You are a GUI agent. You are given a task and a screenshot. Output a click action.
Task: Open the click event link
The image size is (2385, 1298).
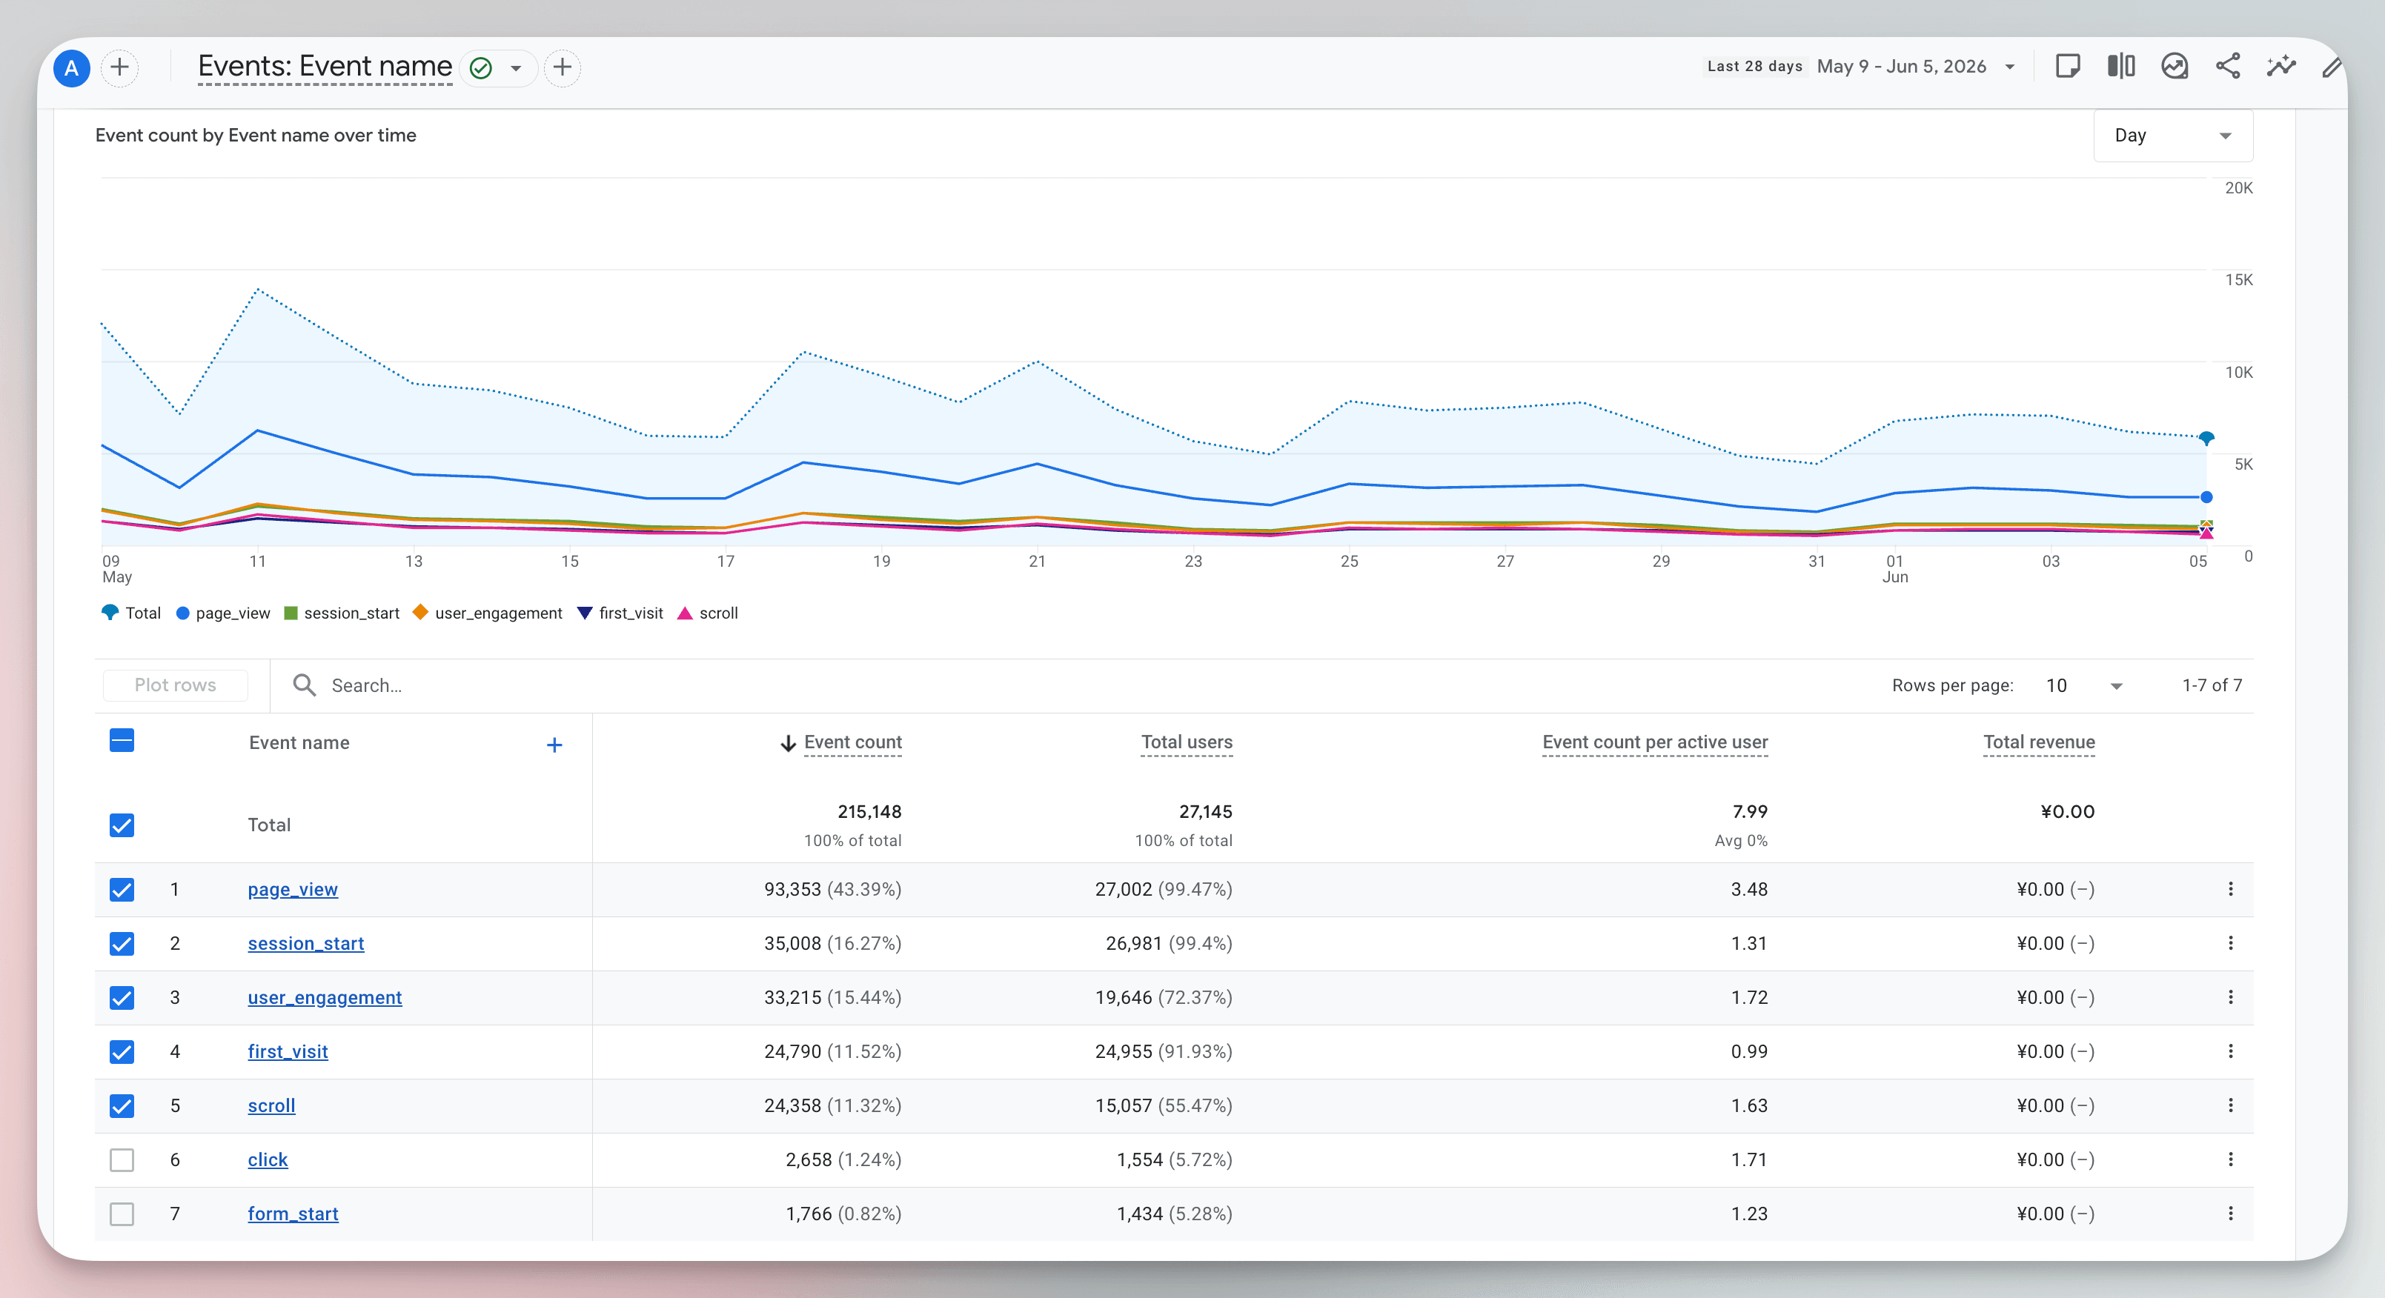(x=268, y=1160)
